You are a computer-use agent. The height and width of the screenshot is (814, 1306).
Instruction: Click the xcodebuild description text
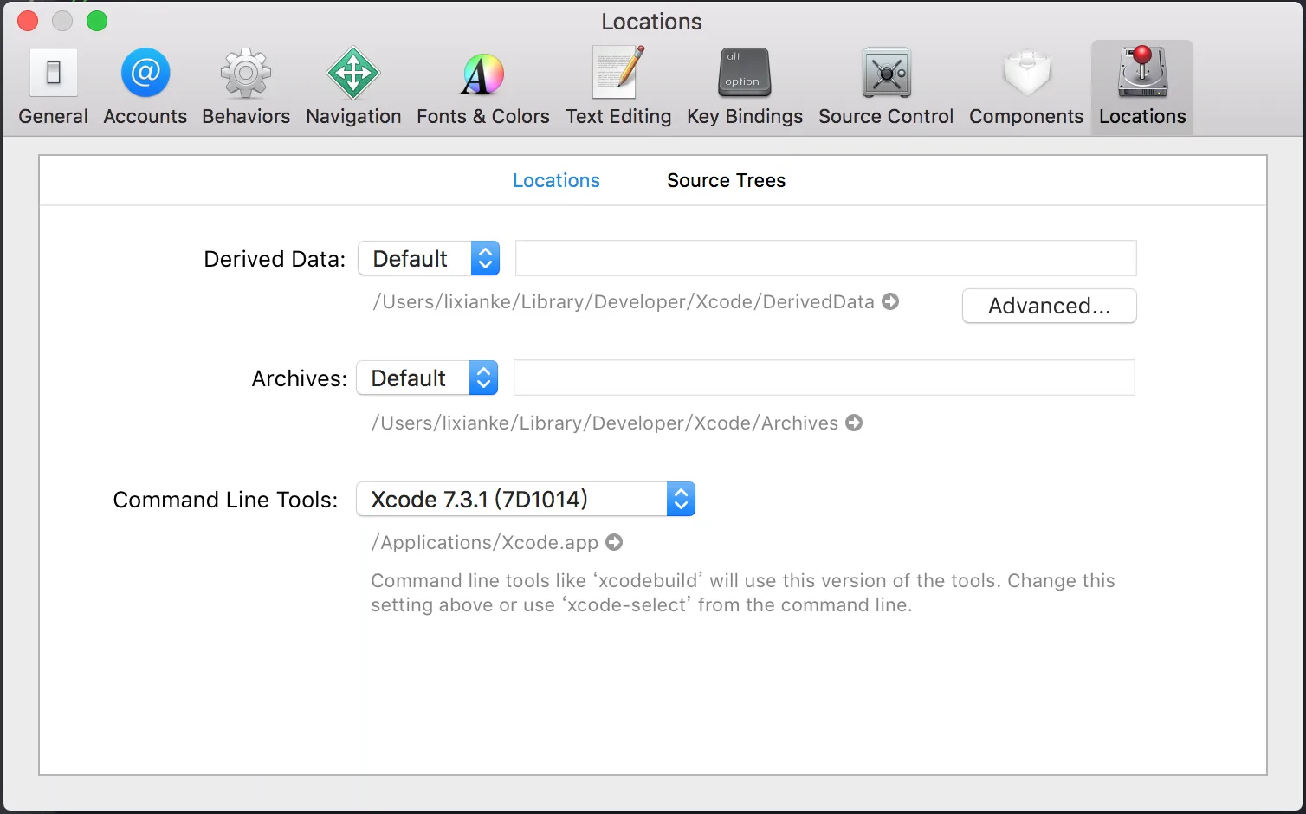point(743,592)
